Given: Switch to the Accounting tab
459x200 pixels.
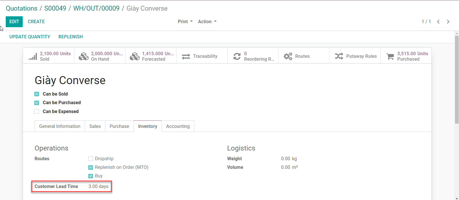Looking at the screenshot, I should pyautogui.click(x=178, y=126).
